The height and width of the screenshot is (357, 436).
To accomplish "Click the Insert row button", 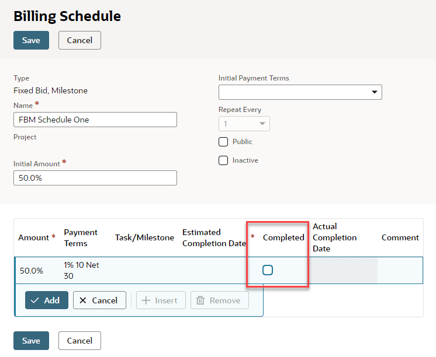I will click(x=161, y=300).
